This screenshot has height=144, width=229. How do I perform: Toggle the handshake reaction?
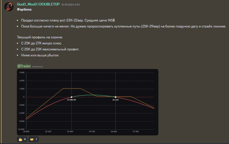pos(34,139)
